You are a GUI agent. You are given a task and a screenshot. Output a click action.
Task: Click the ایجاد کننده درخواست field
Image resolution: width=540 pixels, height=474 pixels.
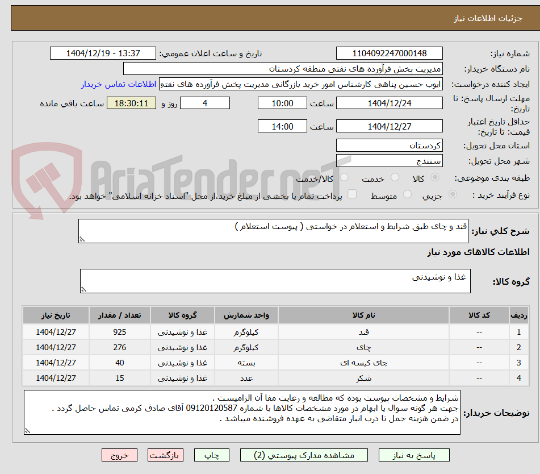tap(300, 84)
